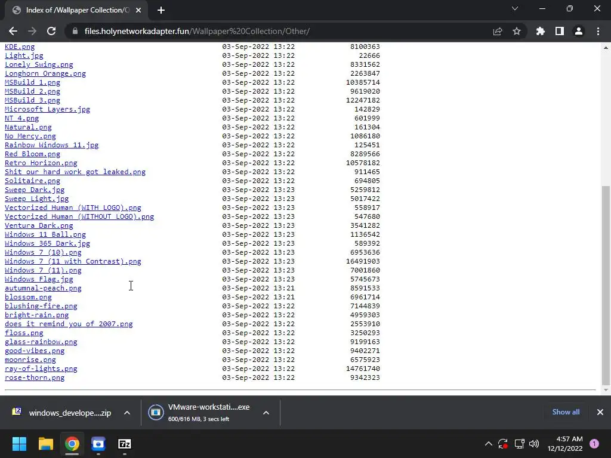Open notification center badge
Image resolution: width=611 pixels, height=458 pixels.
coord(594,444)
